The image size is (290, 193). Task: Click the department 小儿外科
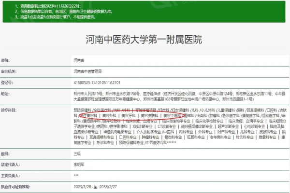208,110
